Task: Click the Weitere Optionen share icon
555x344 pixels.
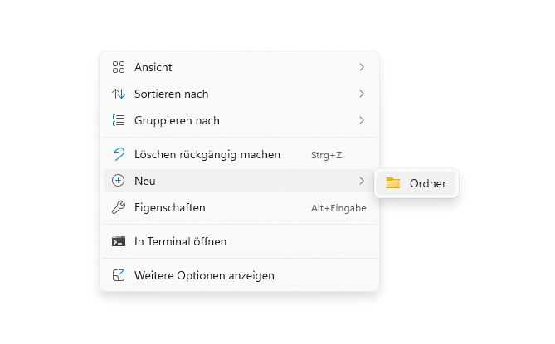Action: click(x=119, y=275)
